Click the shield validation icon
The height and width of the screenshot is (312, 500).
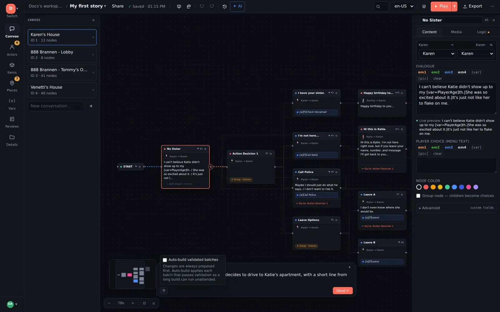(424, 6)
